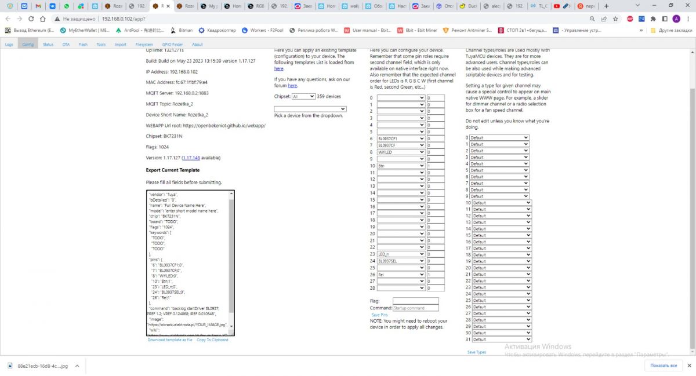
Task: Go back with browser back arrow
Action: coord(8,19)
